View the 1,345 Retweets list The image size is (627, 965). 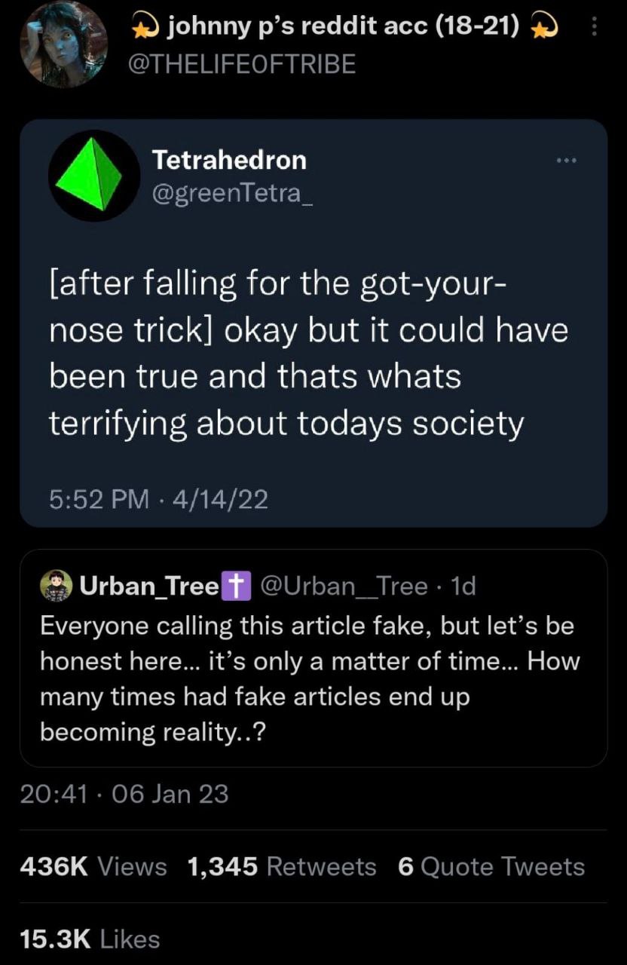click(281, 867)
